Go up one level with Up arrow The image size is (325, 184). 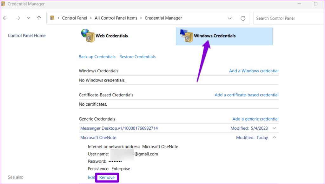[39, 18]
